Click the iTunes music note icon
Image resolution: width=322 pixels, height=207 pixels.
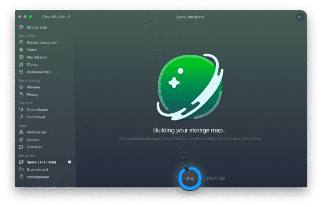[x=21, y=65]
